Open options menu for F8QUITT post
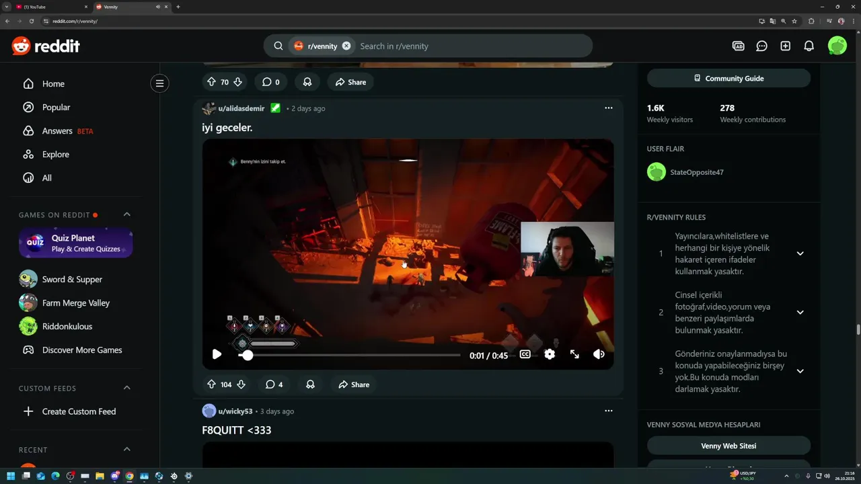This screenshot has width=861, height=484. point(608,411)
